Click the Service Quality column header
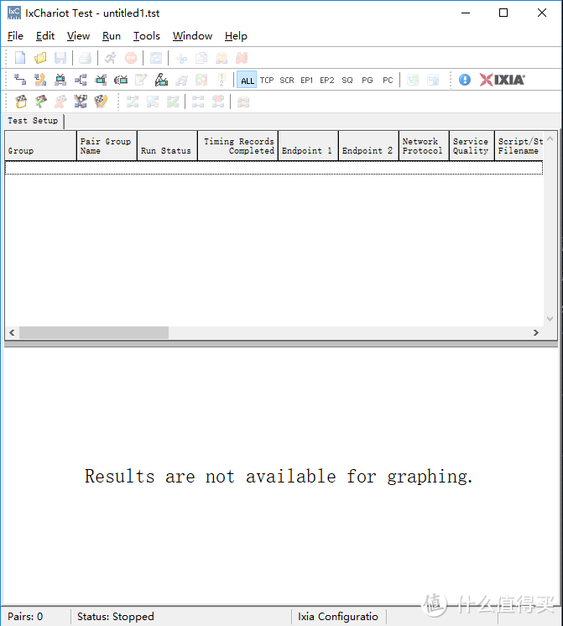The width and height of the screenshot is (563, 626). [x=472, y=146]
